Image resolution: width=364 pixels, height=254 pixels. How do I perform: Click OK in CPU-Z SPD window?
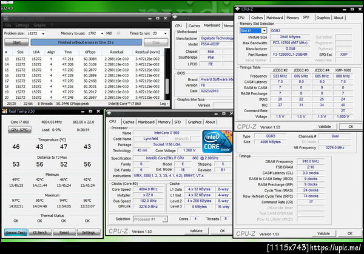coord(351,127)
